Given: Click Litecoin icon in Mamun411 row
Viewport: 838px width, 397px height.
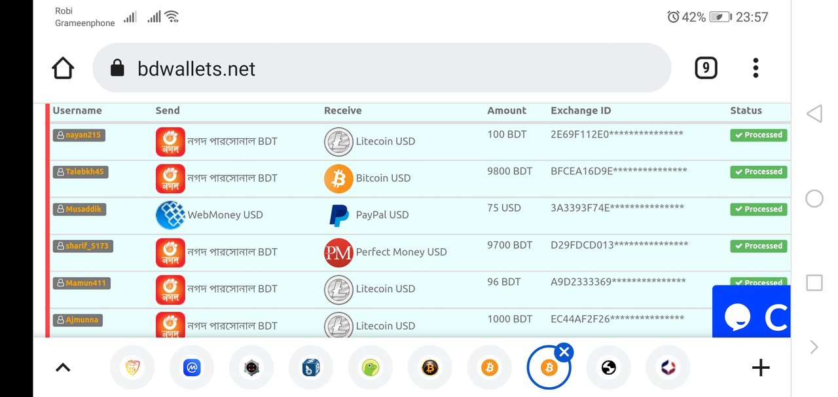Looking at the screenshot, I should [x=338, y=289].
